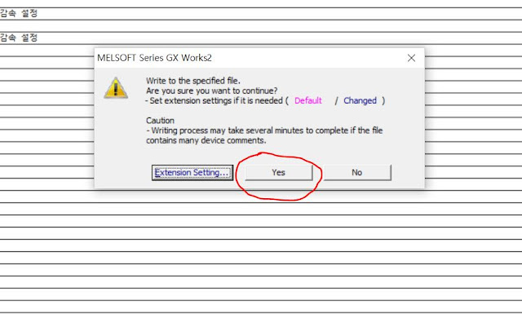Image resolution: width=522 pixels, height=314 pixels.
Task: Click the 'contains many device comments.' line
Action: 206,140
